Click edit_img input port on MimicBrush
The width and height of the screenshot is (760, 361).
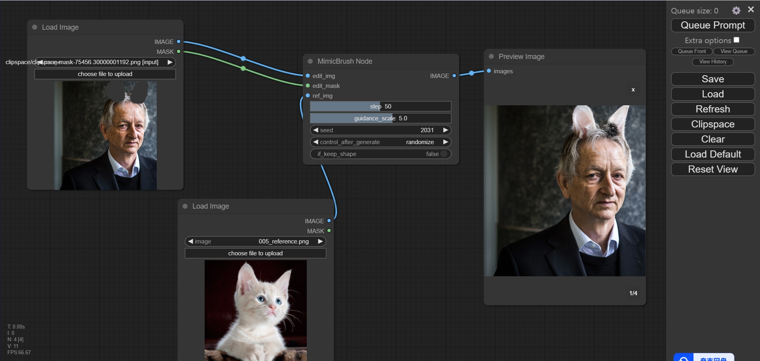[308, 76]
